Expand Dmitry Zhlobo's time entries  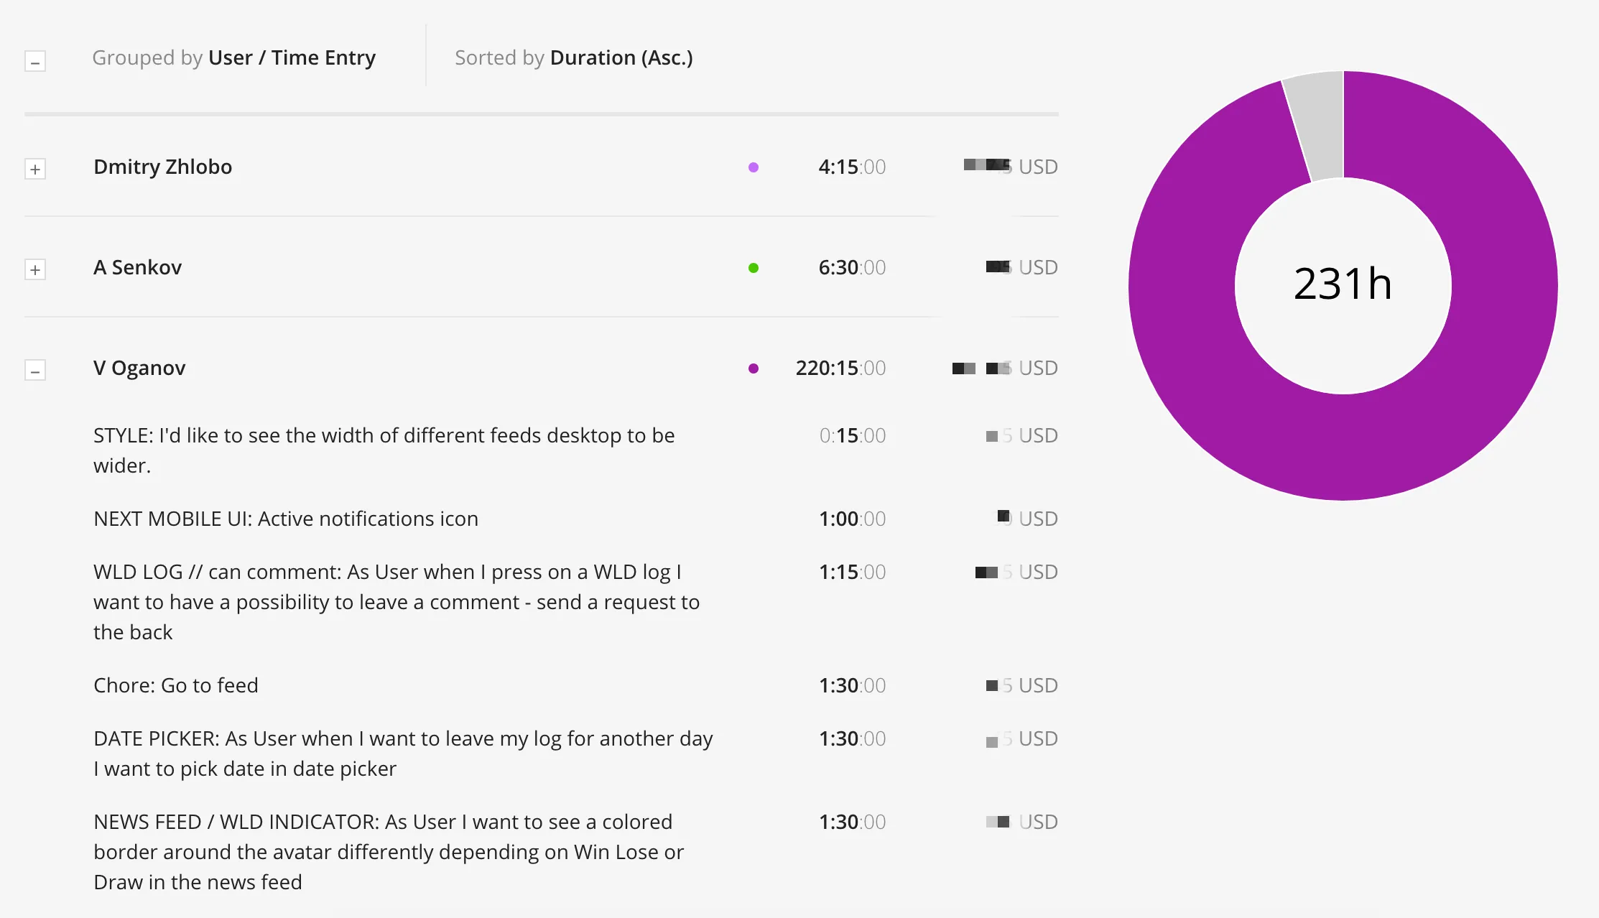click(35, 169)
